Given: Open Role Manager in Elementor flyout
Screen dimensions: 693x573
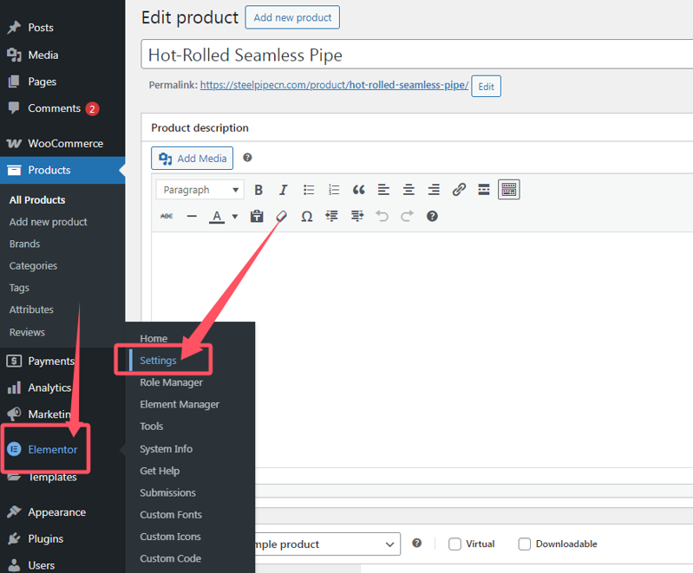Looking at the screenshot, I should coord(172,382).
